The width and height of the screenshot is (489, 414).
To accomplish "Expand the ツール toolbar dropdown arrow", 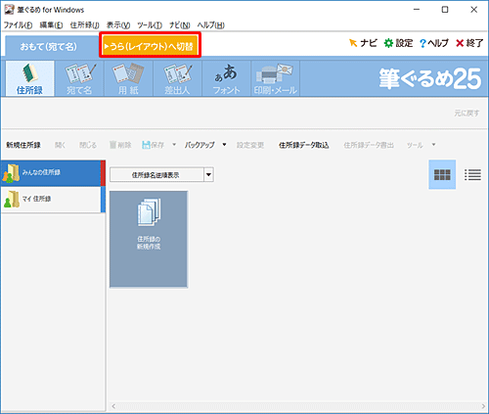I will (433, 145).
